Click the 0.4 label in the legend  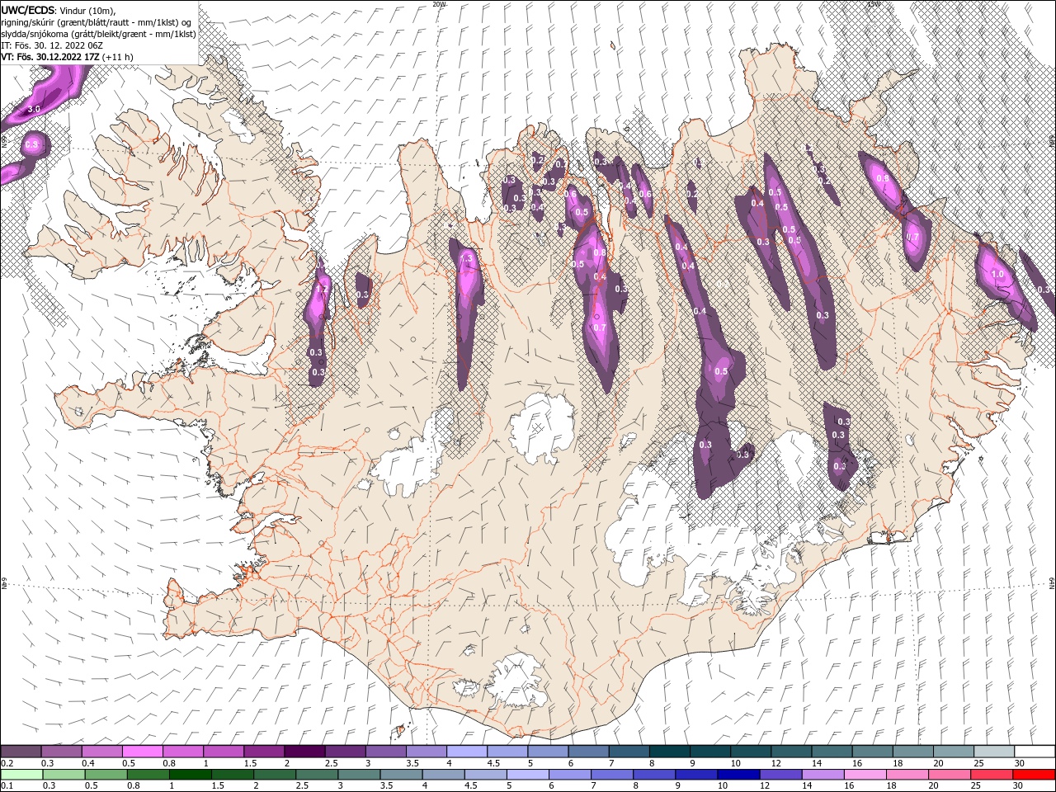click(x=88, y=763)
